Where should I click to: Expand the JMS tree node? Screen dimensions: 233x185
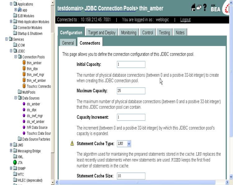[x=11, y=145]
